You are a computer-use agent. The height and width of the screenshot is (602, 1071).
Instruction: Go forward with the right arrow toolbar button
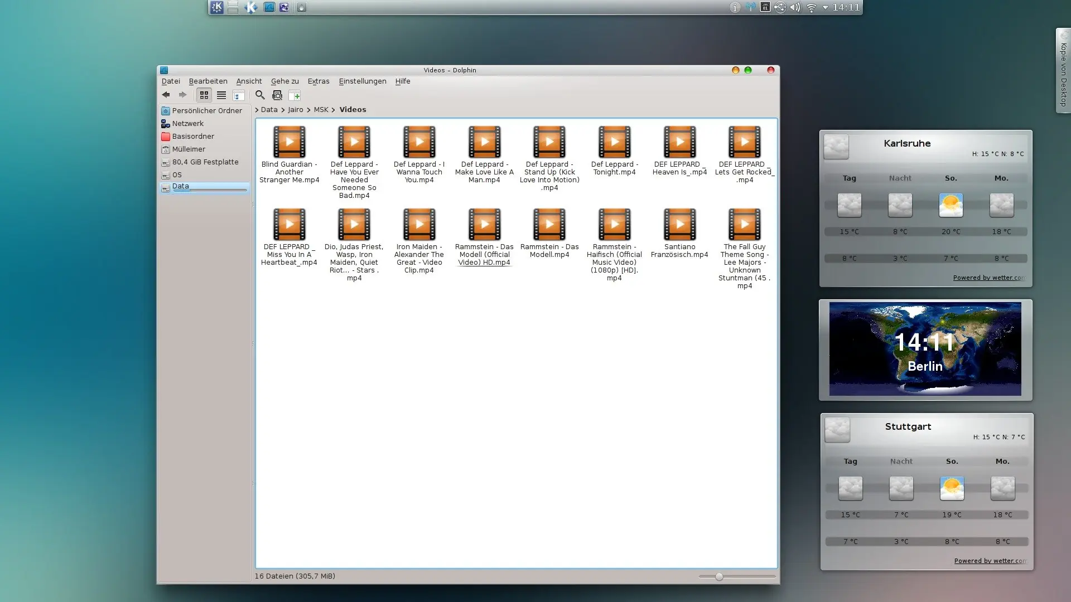[182, 95]
